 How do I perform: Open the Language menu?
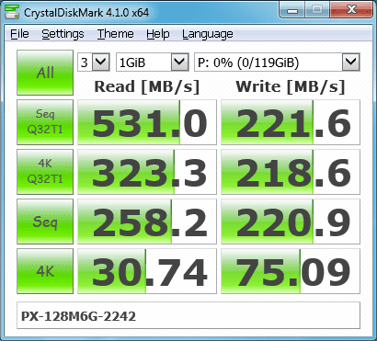pyautogui.click(x=208, y=34)
